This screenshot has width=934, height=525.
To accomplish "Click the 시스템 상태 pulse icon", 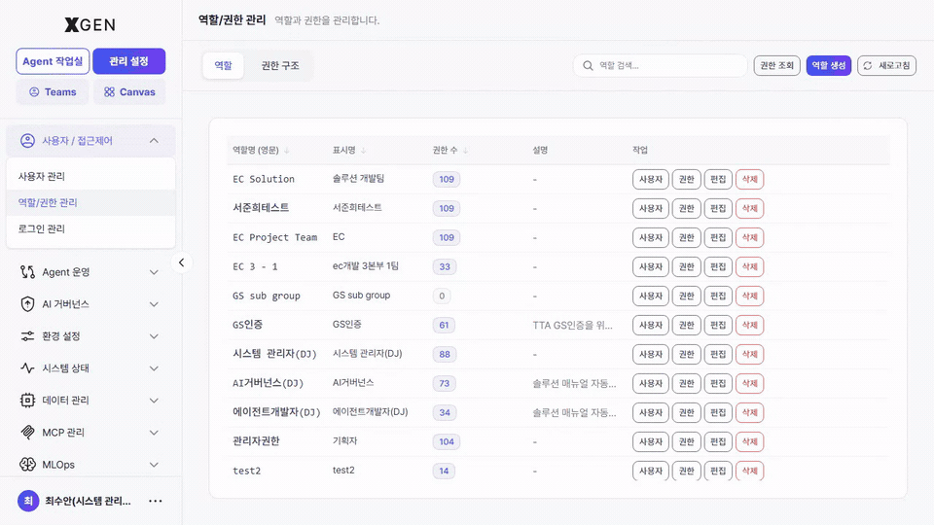I will [x=27, y=367].
